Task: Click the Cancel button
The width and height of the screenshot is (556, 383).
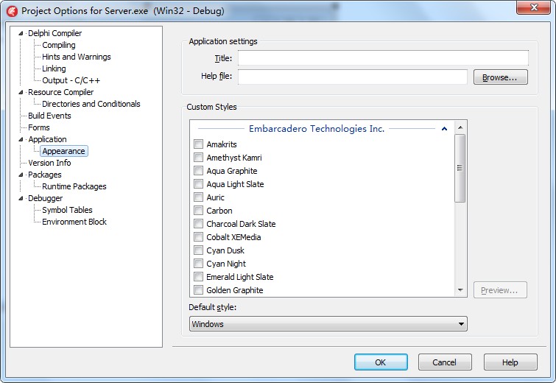Action: [x=445, y=362]
